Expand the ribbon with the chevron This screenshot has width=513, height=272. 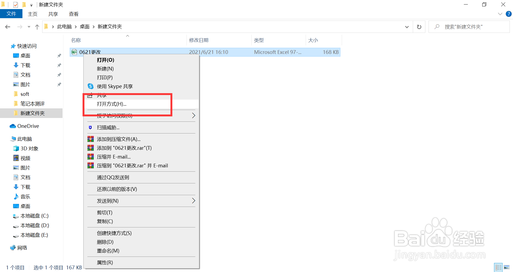click(500, 14)
